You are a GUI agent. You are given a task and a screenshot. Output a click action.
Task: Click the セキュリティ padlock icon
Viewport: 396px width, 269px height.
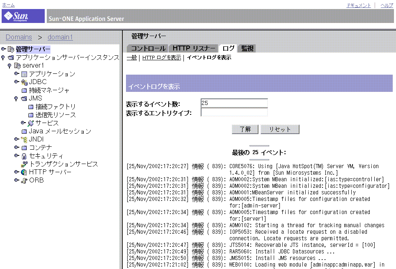(24, 156)
